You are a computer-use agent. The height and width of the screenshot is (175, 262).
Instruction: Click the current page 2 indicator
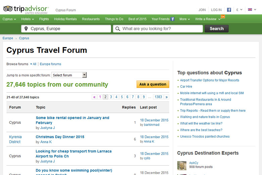[105, 97]
